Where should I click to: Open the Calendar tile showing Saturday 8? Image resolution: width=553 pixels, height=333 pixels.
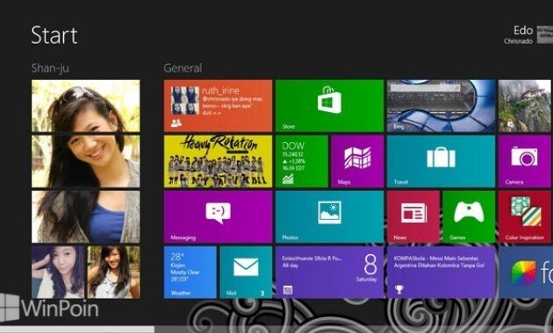tap(329, 273)
